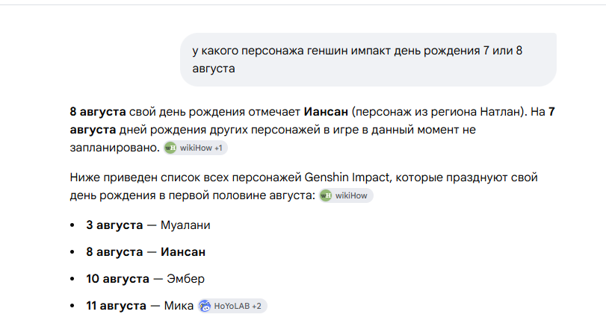606x326 pixels.
Task: Click bold name "Иансан" in the first paragraph
Action: (326, 112)
